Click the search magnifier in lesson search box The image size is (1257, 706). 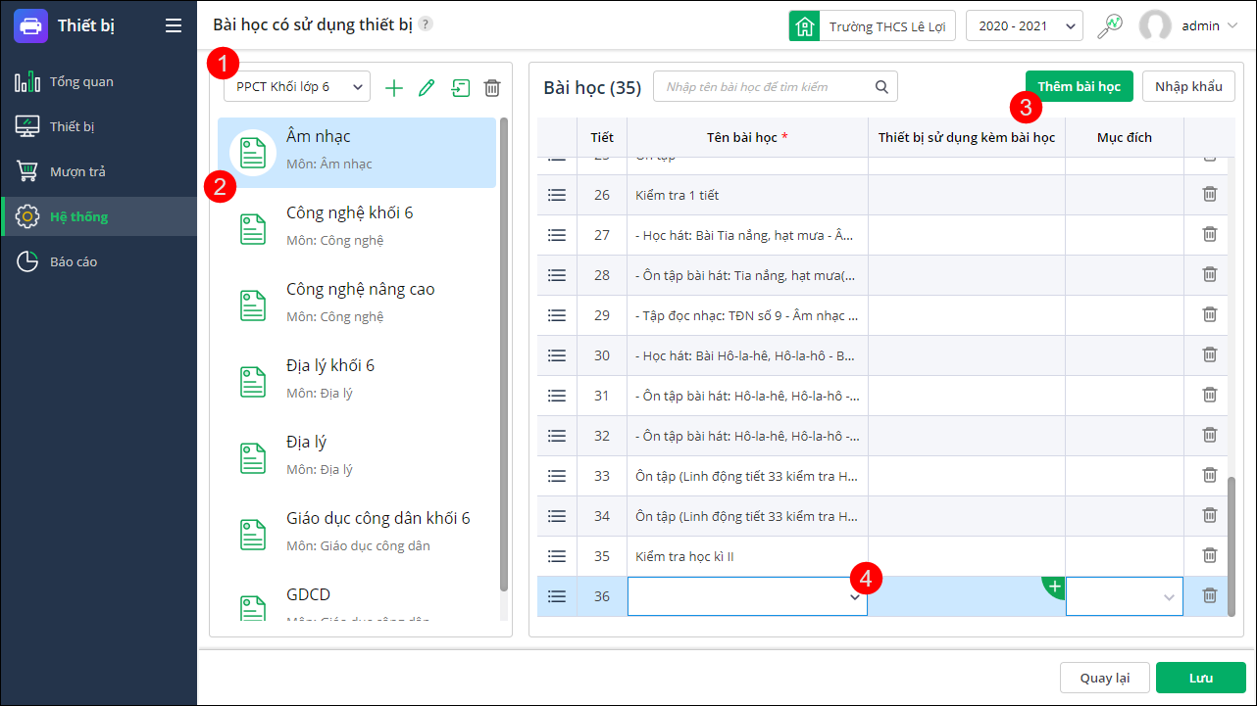[882, 86]
